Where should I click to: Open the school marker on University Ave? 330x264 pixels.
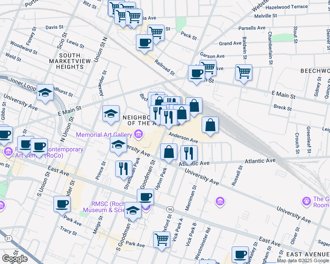[118, 145]
